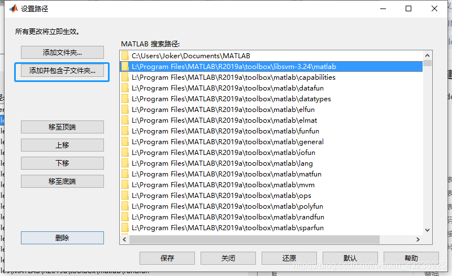Click folder icon of the general row
Image resolution: width=452 pixels, height=276 pixels.
point(125,142)
